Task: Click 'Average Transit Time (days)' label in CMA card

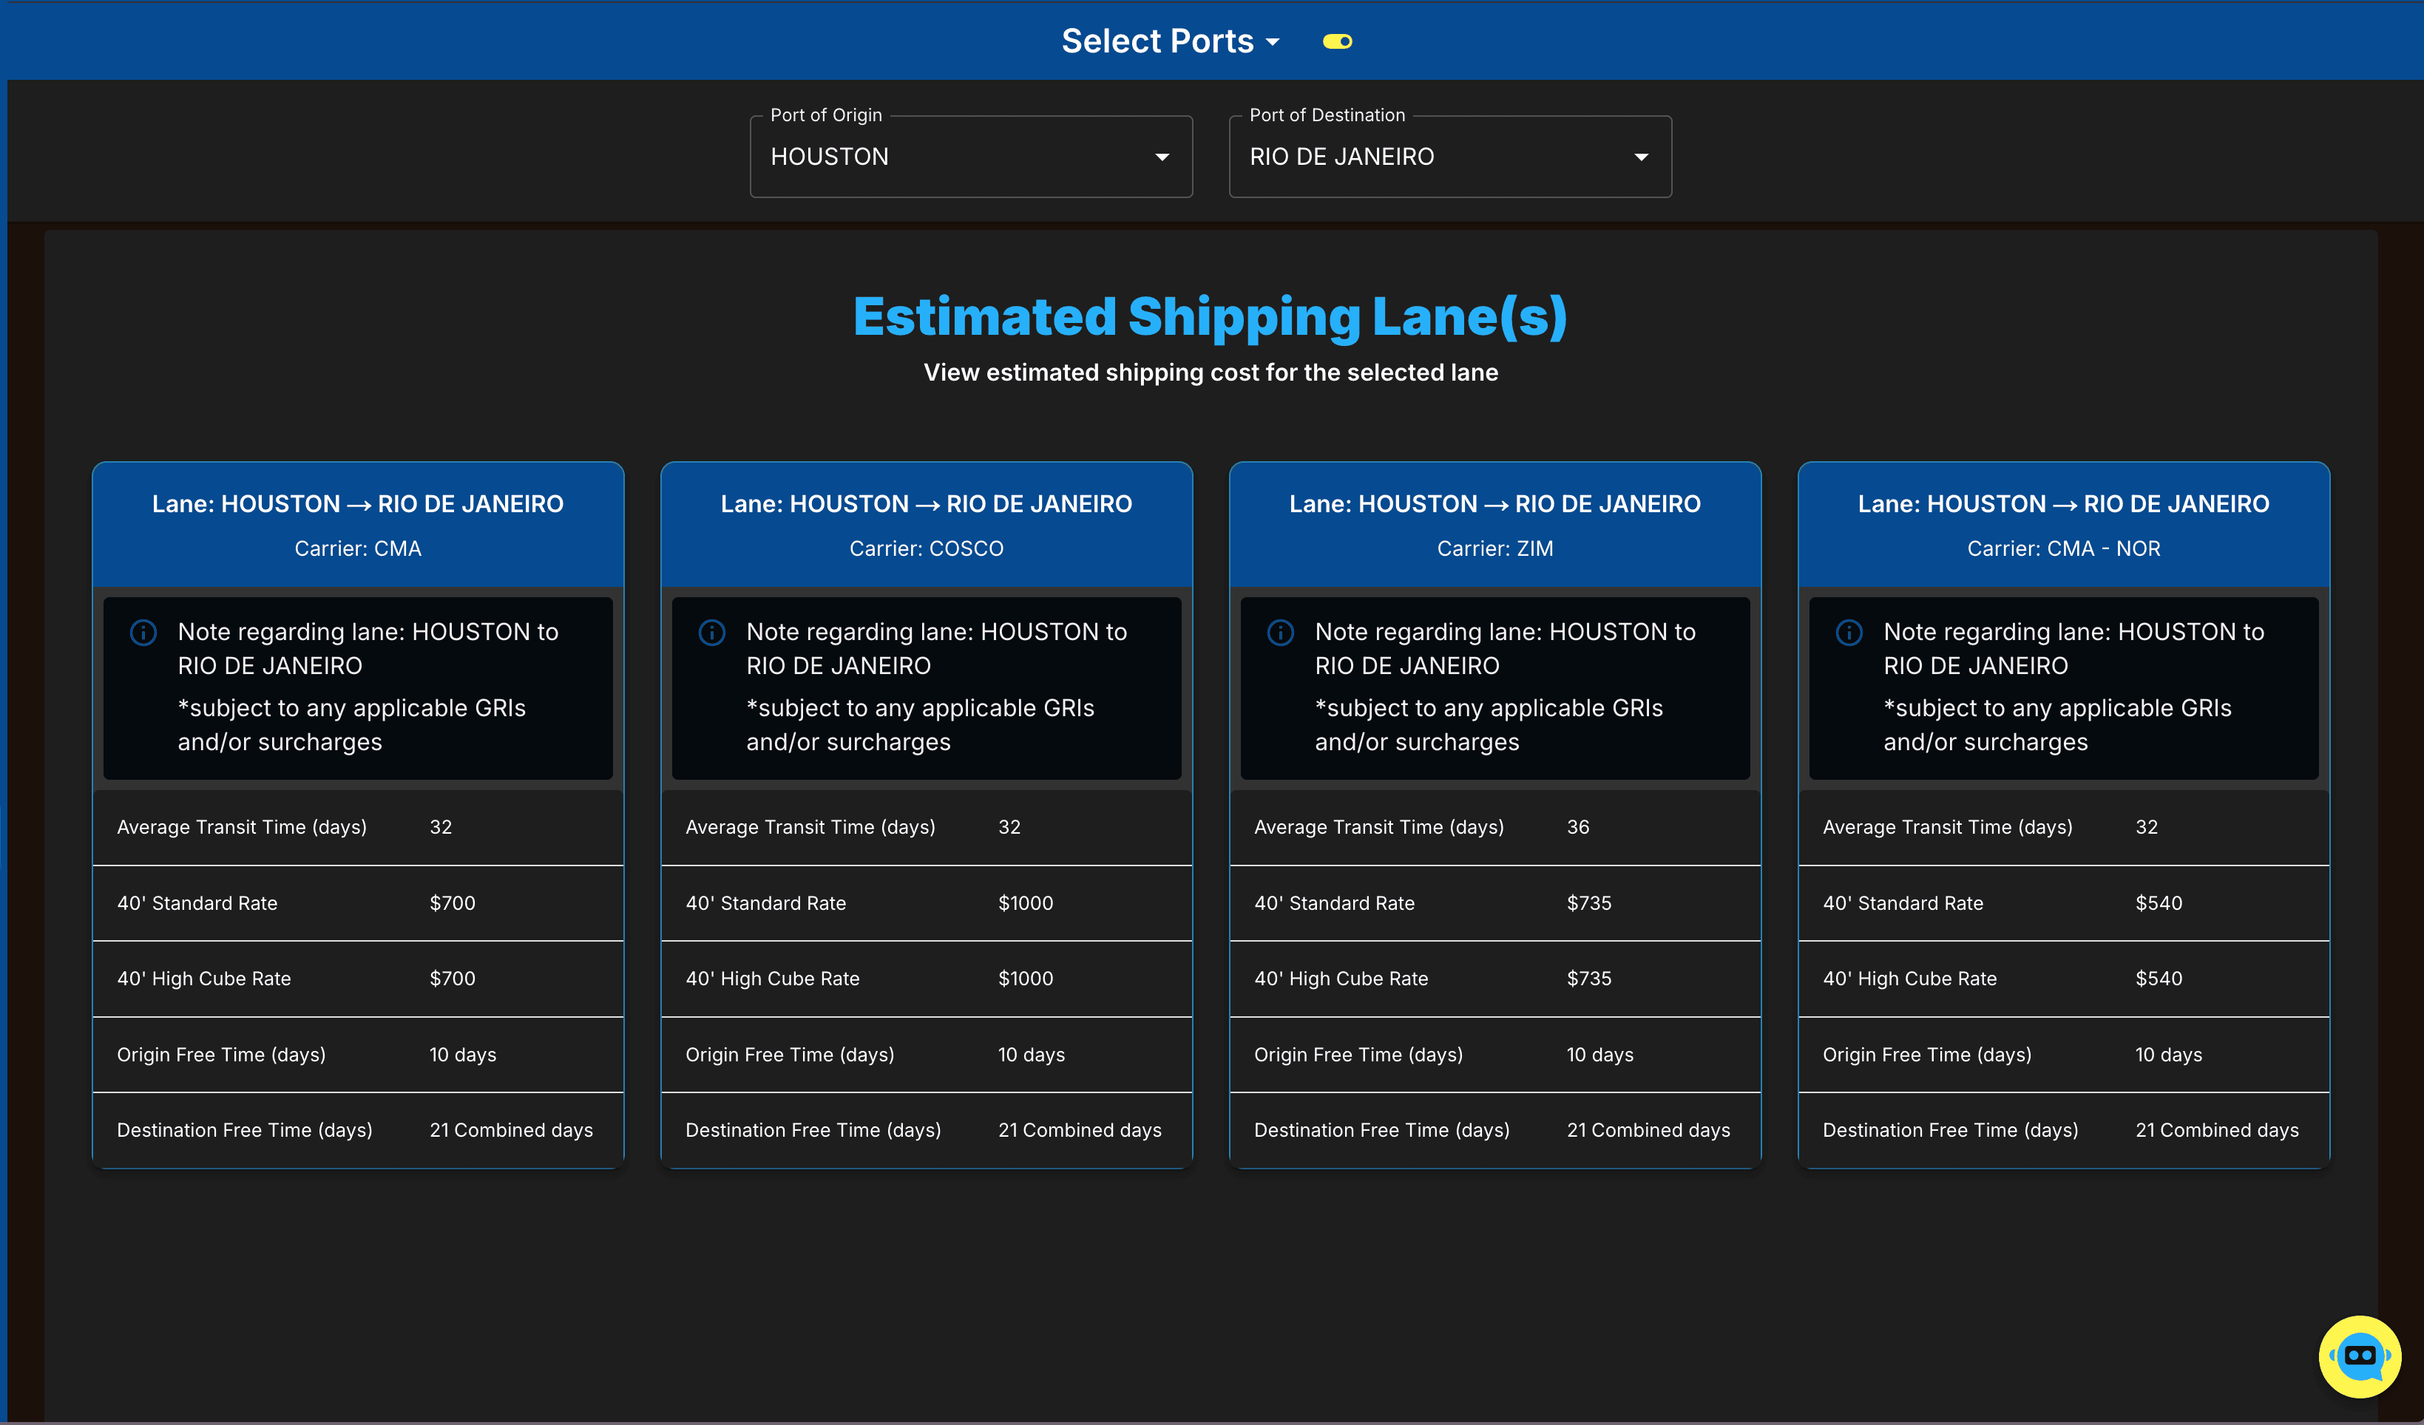Action: coord(241,827)
